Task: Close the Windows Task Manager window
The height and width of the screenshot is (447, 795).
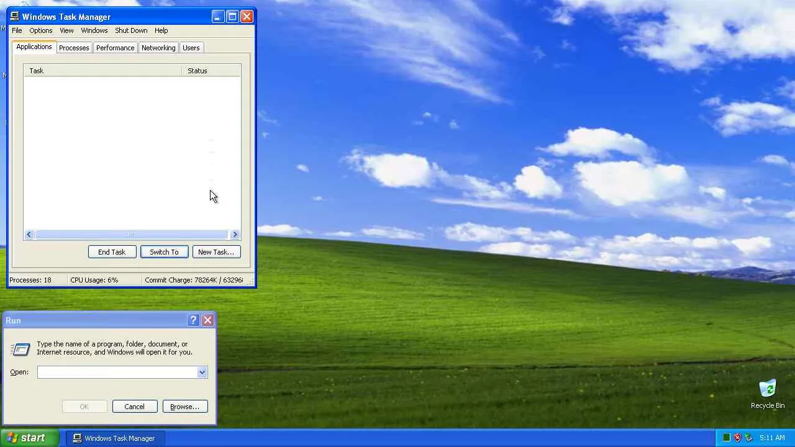Action: 247,17
